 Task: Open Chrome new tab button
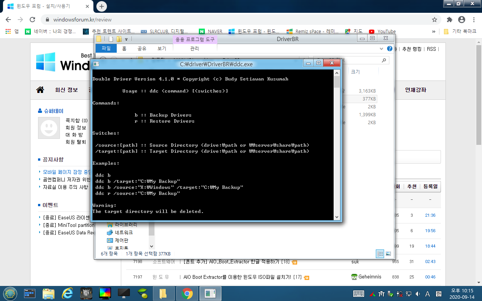[x=102, y=6]
